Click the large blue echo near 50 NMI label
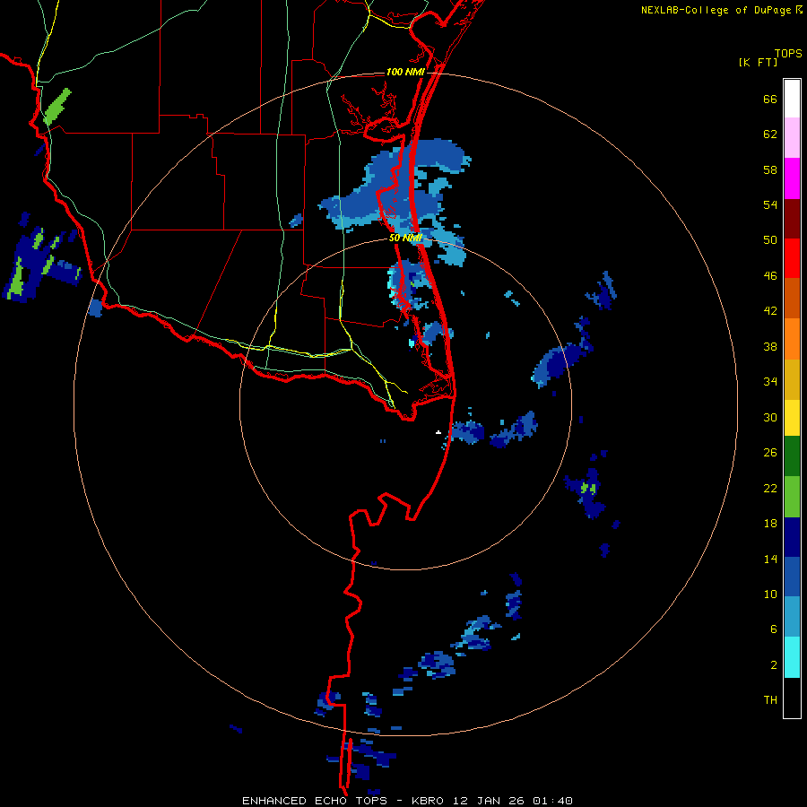 click(394, 190)
